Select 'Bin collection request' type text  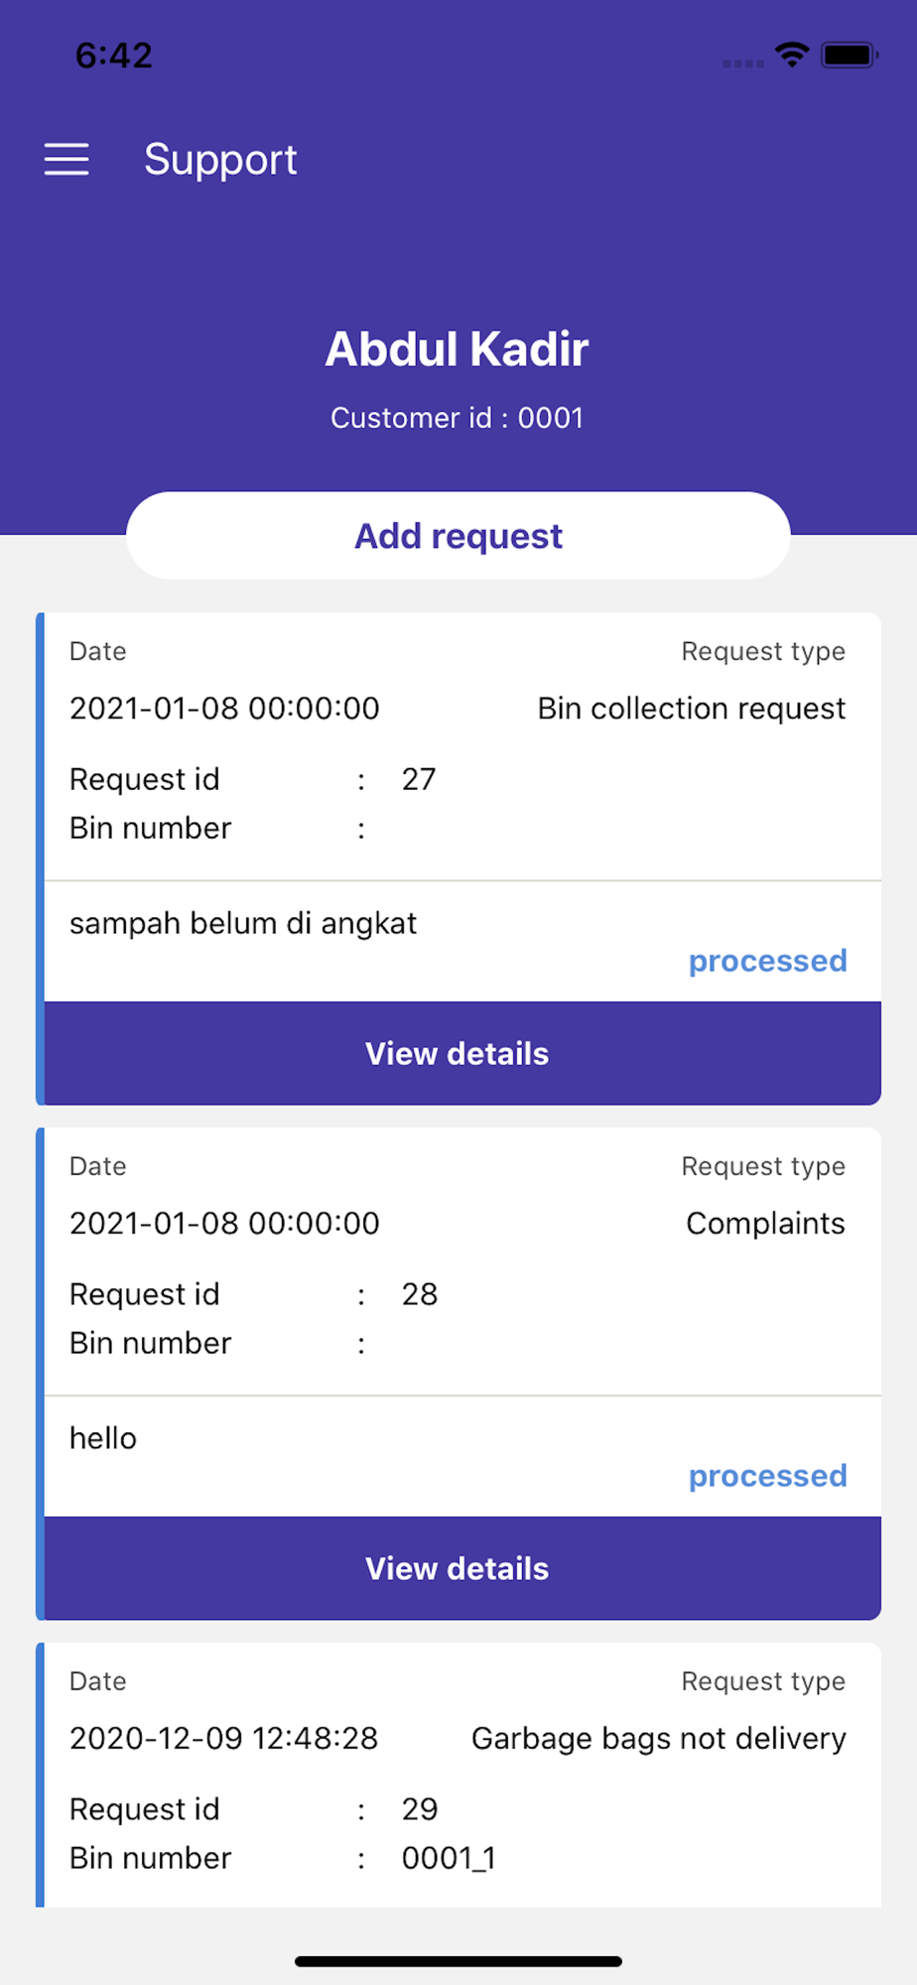click(692, 709)
